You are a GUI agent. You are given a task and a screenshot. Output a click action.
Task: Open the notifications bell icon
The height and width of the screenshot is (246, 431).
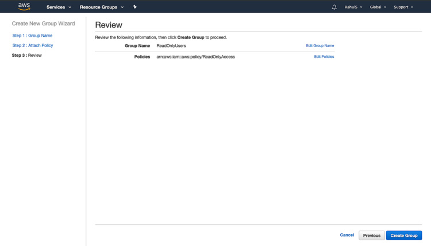coord(334,7)
